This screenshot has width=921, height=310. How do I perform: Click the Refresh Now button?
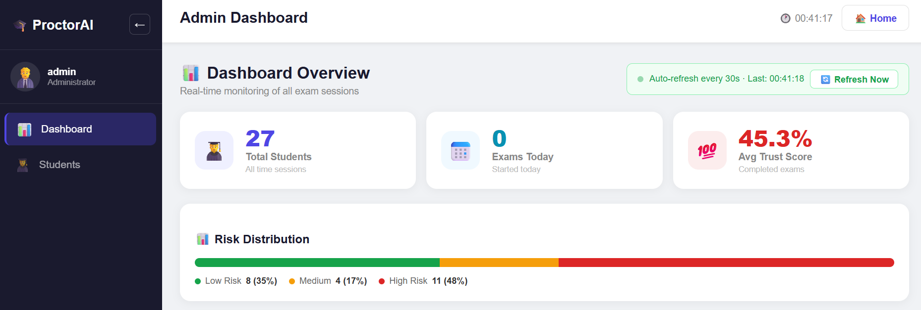coord(854,79)
